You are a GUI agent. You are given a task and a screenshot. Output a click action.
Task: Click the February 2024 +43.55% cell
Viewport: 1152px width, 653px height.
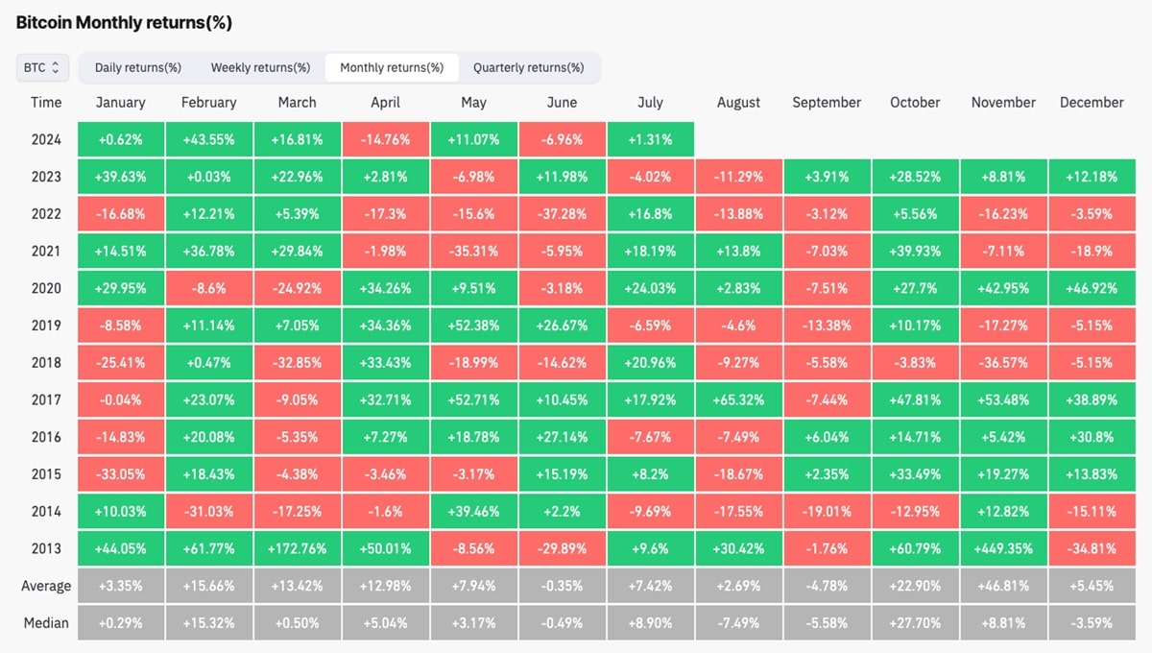coord(208,140)
